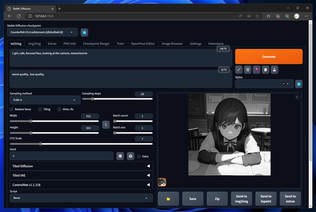316x212 pixels.
Task: Open read aloud icon in address bar
Action: pos(241,16)
